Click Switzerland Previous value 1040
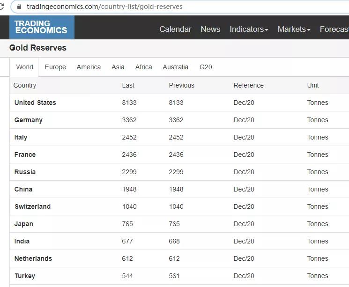 pyautogui.click(x=176, y=206)
